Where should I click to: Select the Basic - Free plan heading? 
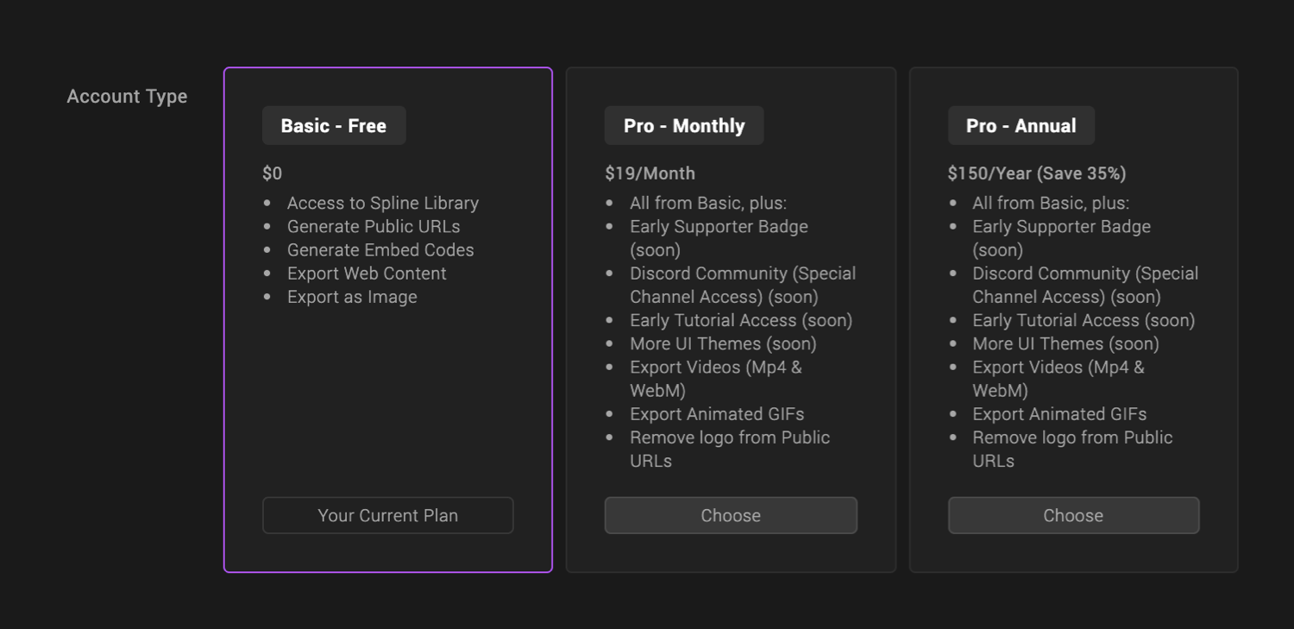coord(333,126)
